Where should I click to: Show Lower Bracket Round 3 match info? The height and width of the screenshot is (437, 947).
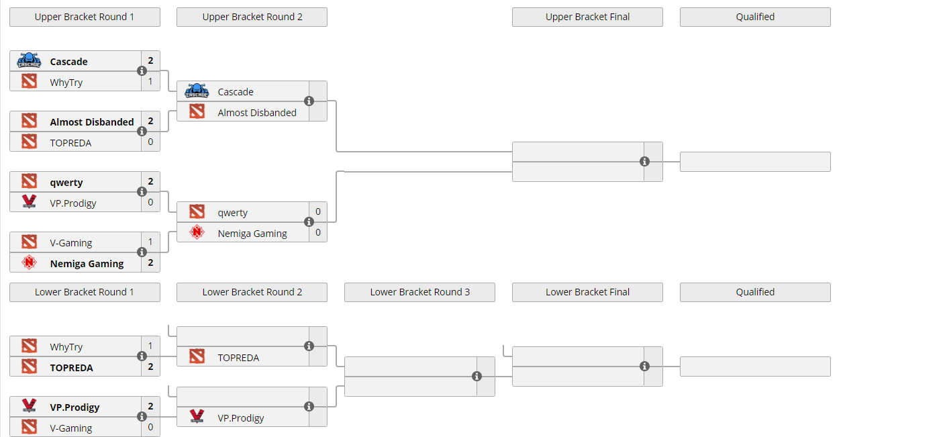pyautogui.click(x=477, y=377)
